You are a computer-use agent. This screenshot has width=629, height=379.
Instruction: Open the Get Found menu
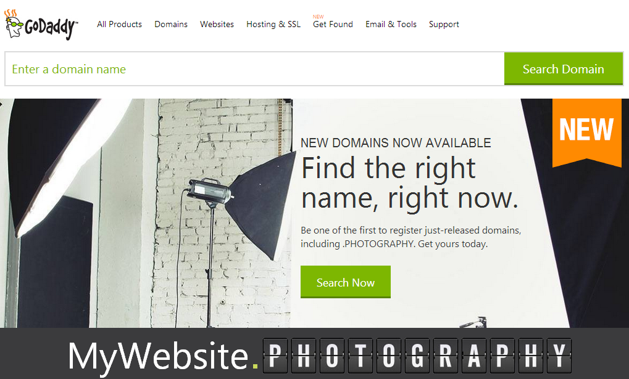click(x=333, y=24)
